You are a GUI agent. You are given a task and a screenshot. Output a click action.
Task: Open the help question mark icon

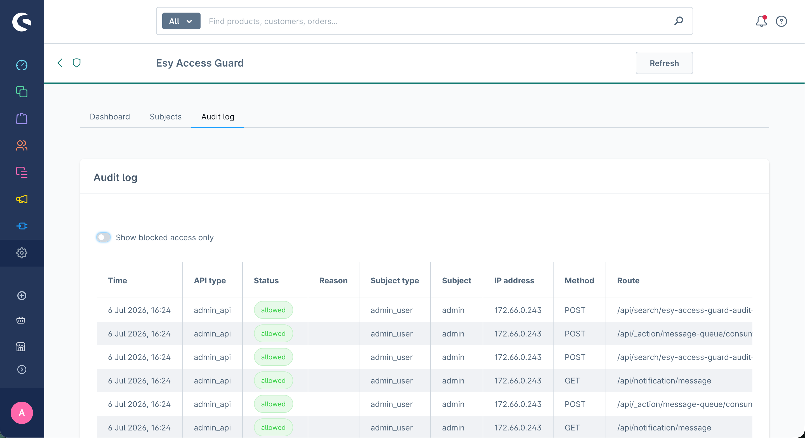click(x=781, y=21)
